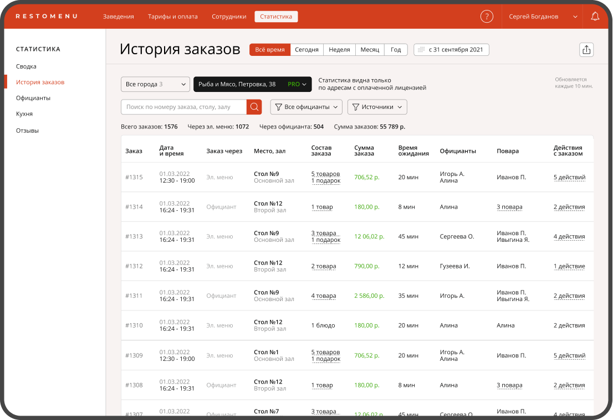Click the 3 повара link for order #1314

(x=509, y=206)
